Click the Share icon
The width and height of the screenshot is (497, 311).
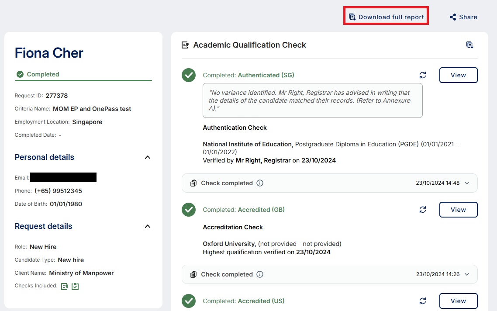[453, 17]
